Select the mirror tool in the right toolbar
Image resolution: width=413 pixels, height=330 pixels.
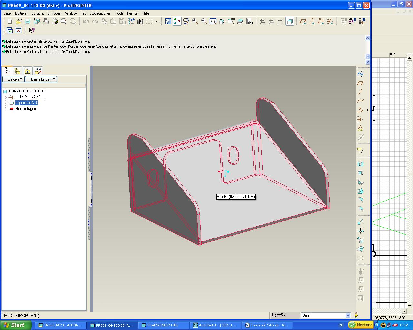tap(360, 271)
